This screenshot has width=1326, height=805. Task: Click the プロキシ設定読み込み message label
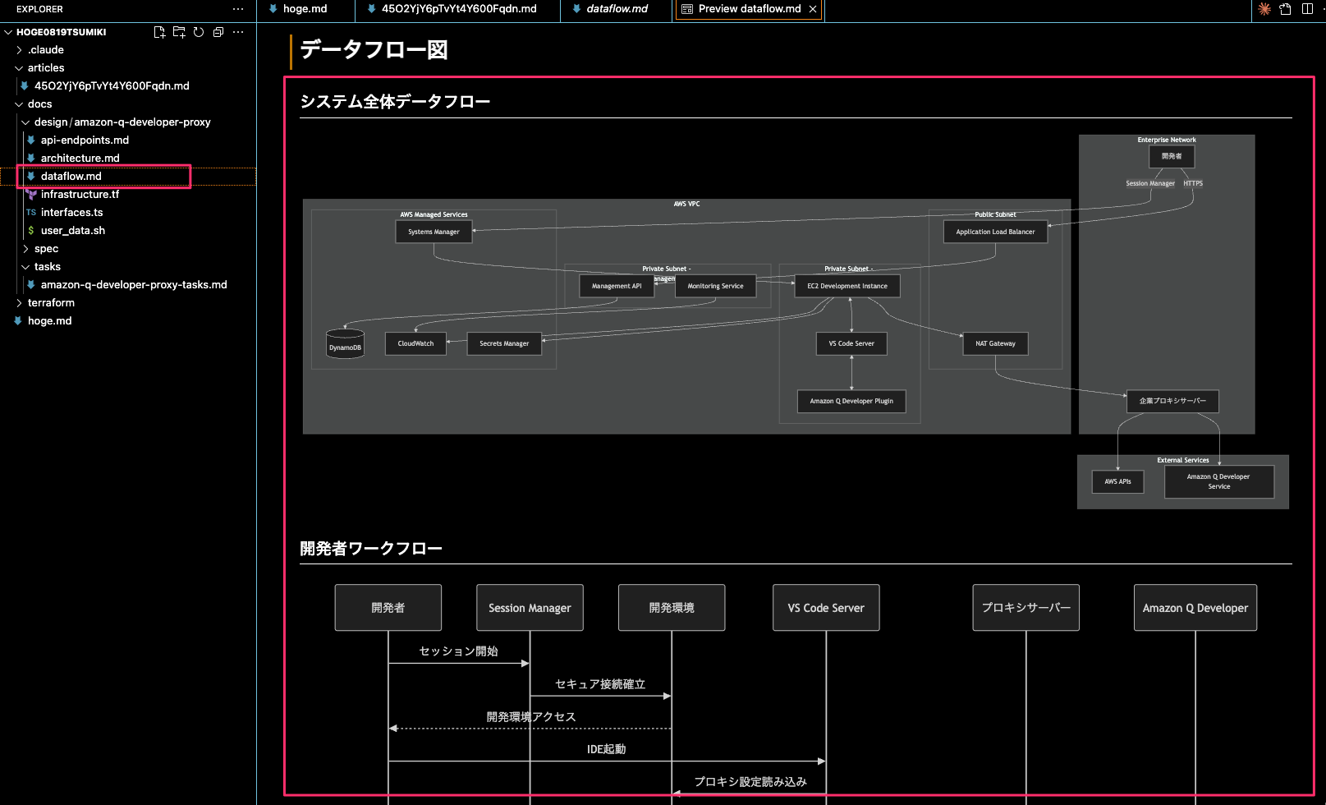pos(750,782)
